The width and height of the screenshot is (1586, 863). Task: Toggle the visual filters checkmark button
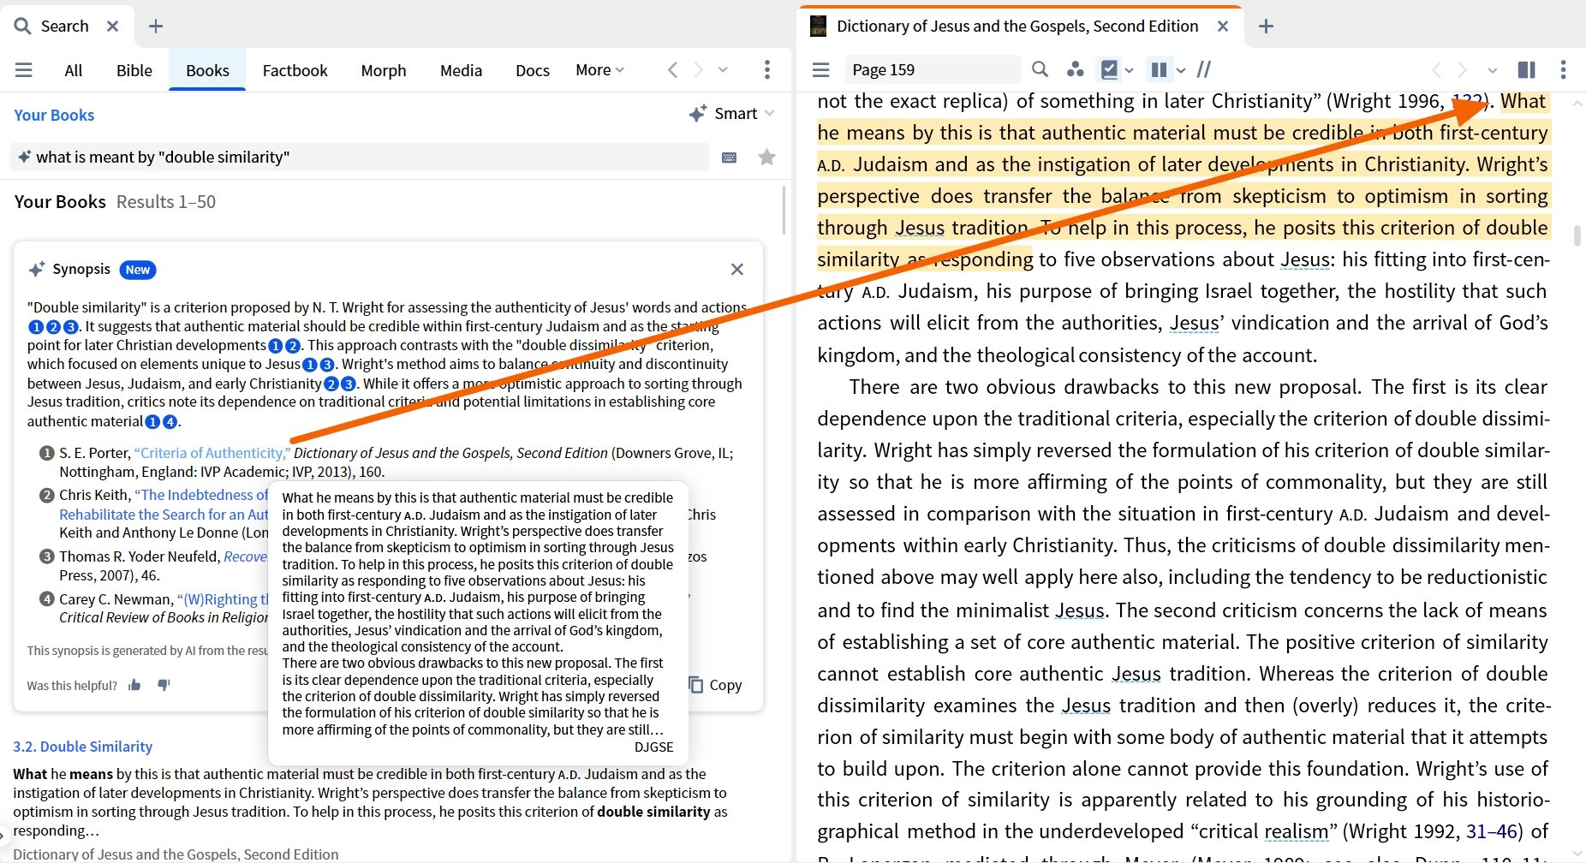1109,69
